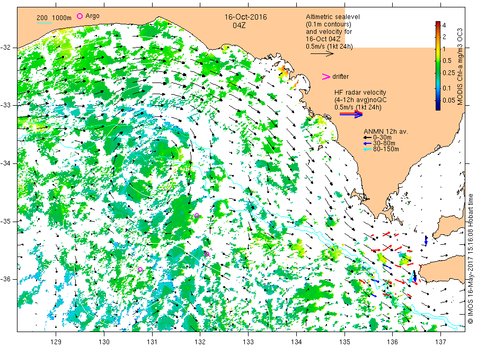This screenshot has height=349, width=477.
Task: Click the 'HF radar velocity' legend text
Action: 360,92
